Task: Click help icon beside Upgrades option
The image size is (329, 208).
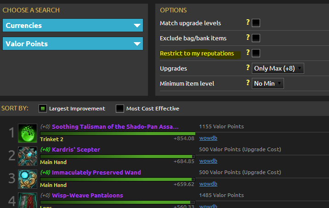Action: click(248, 68)
